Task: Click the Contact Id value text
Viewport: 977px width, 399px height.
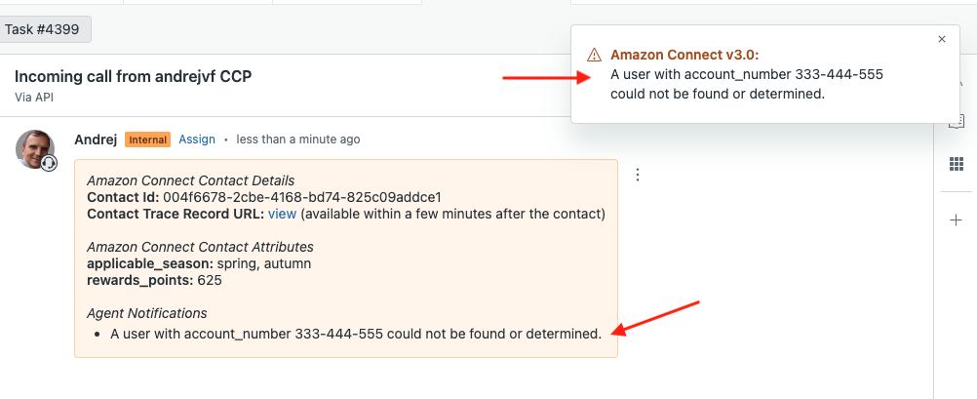Action: pyautogui.click(x=302, y=197)
